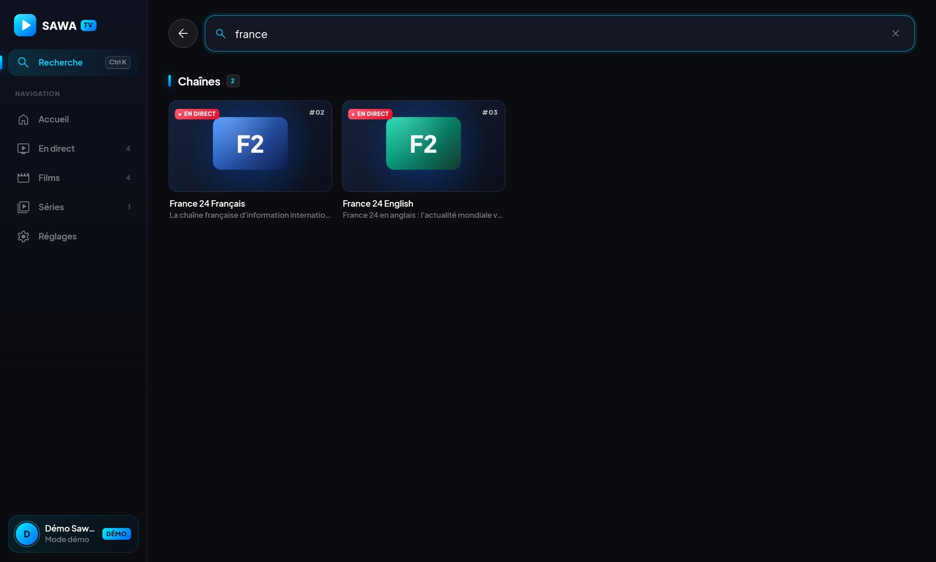936x562 pixels.
Task: Click the DÉMO badge in profile
Action: (x=116, y=534)
